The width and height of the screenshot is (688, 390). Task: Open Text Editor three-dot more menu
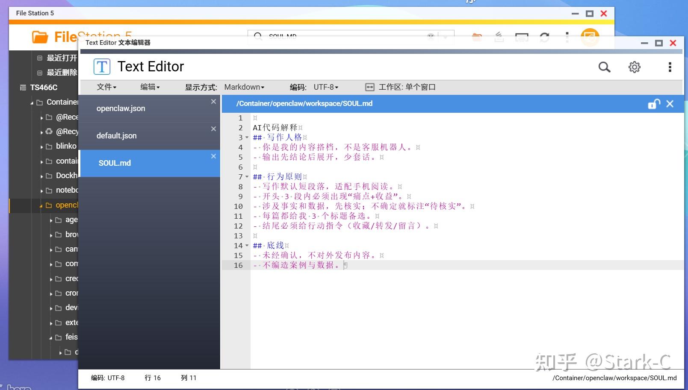670,67
